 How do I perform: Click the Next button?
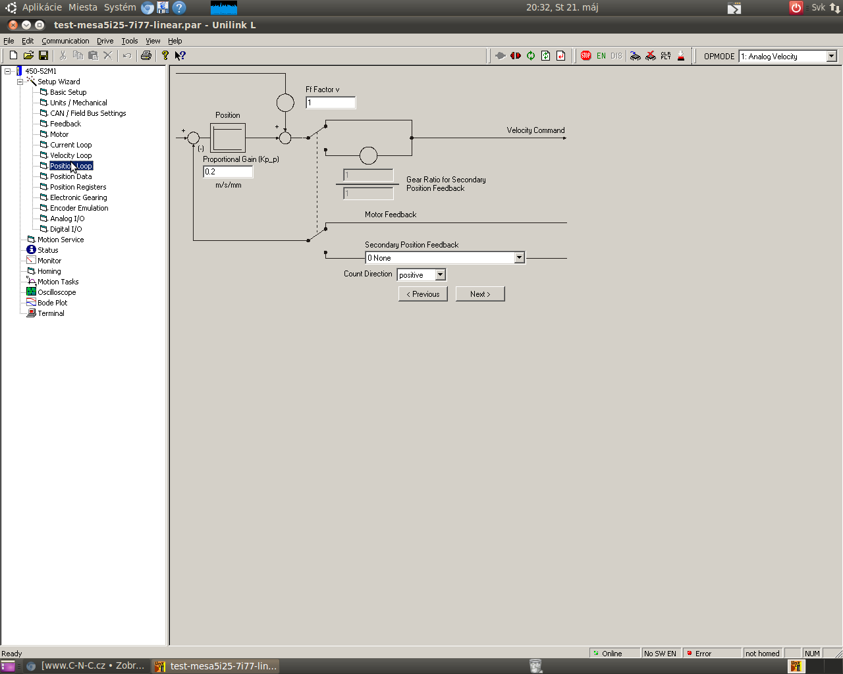[480, 294]
